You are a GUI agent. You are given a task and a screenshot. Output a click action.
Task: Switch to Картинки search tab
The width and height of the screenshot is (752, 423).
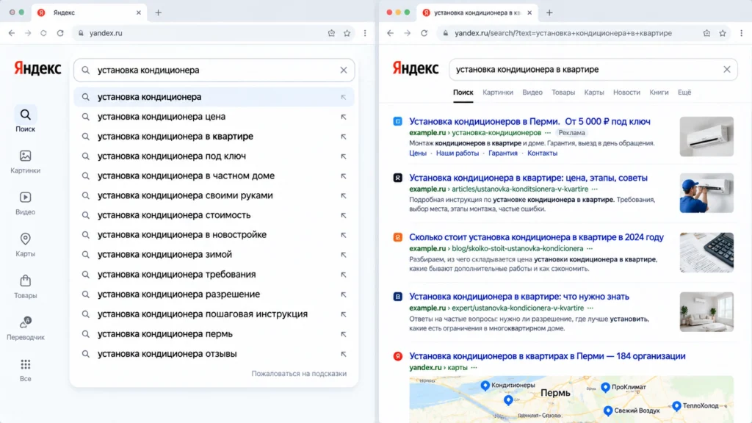(497, 92)
